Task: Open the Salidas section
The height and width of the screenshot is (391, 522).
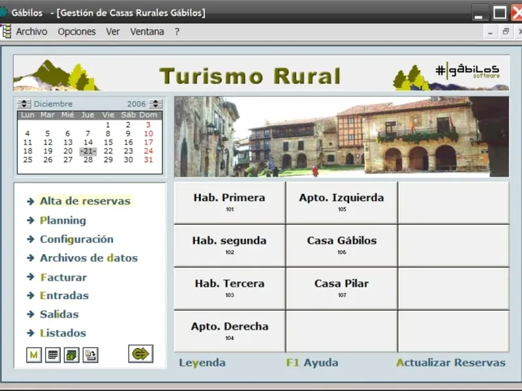Action: (x=59, y=314)
